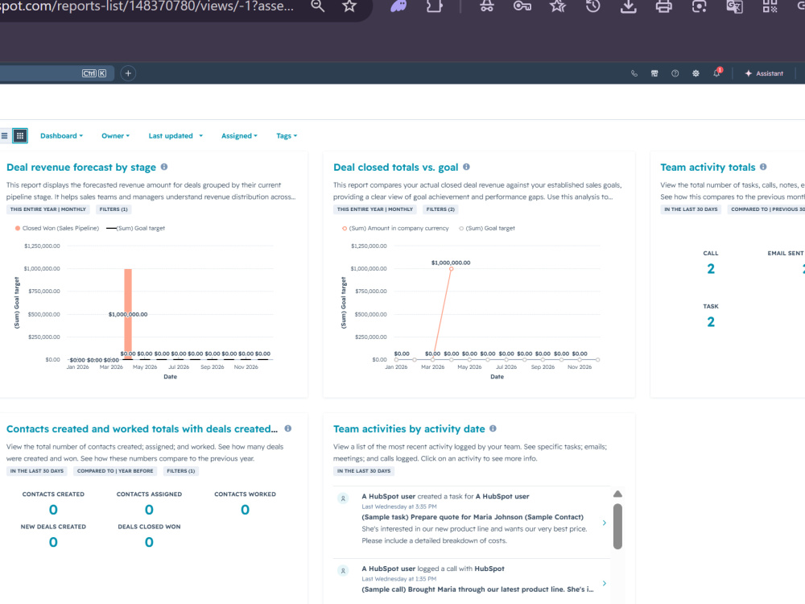Click the plus create button beside search
Screen dimensions: 805x604
(128, 73)
